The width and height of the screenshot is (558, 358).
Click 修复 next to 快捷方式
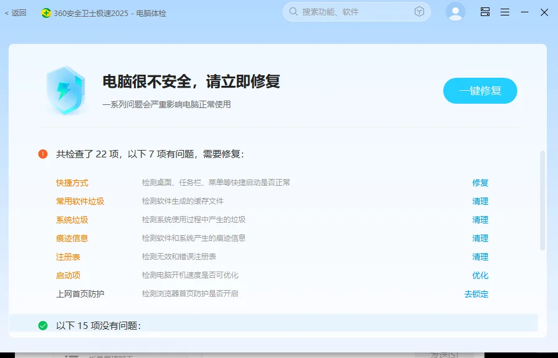click(480, 183)
